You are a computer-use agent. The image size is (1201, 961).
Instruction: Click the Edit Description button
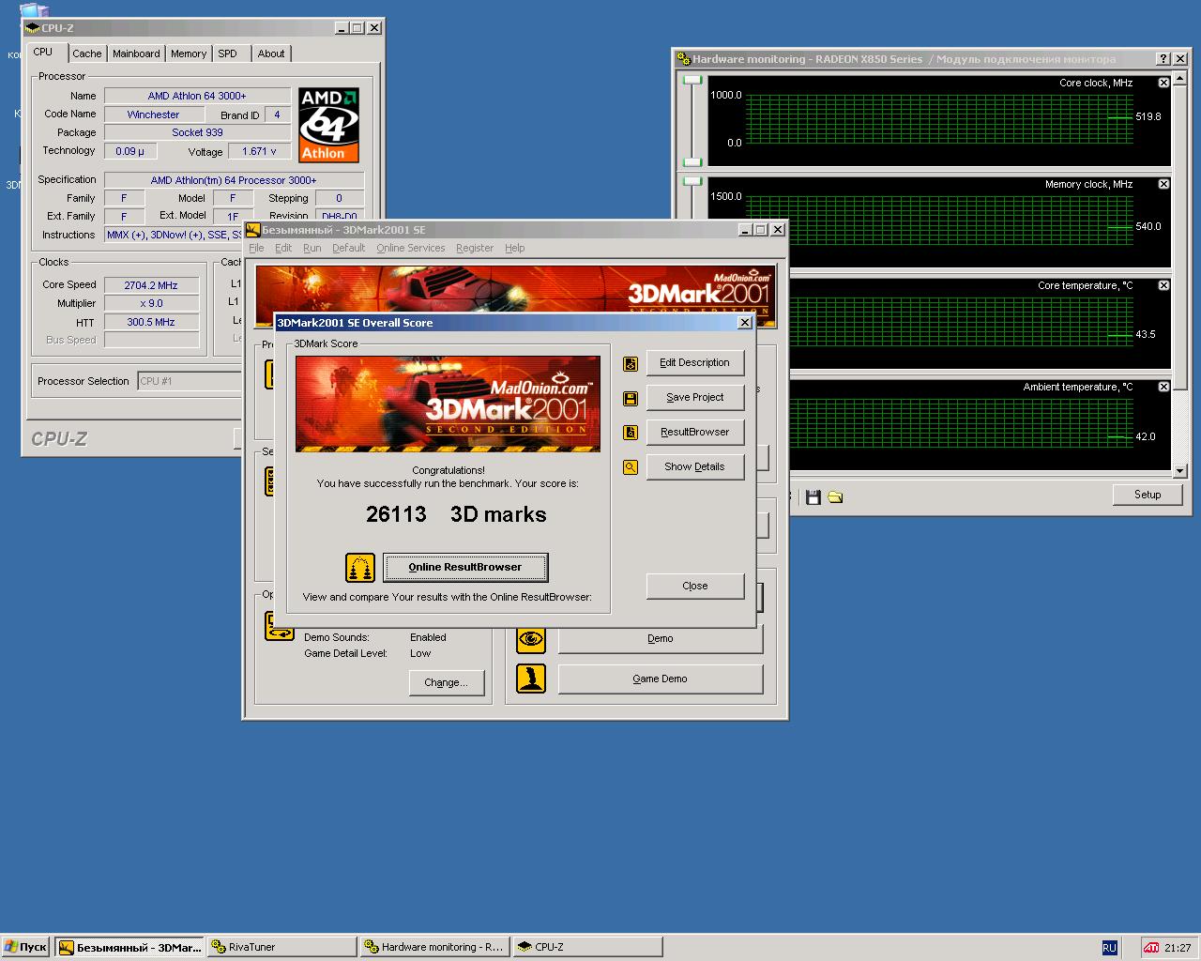(x=695, y=362)
